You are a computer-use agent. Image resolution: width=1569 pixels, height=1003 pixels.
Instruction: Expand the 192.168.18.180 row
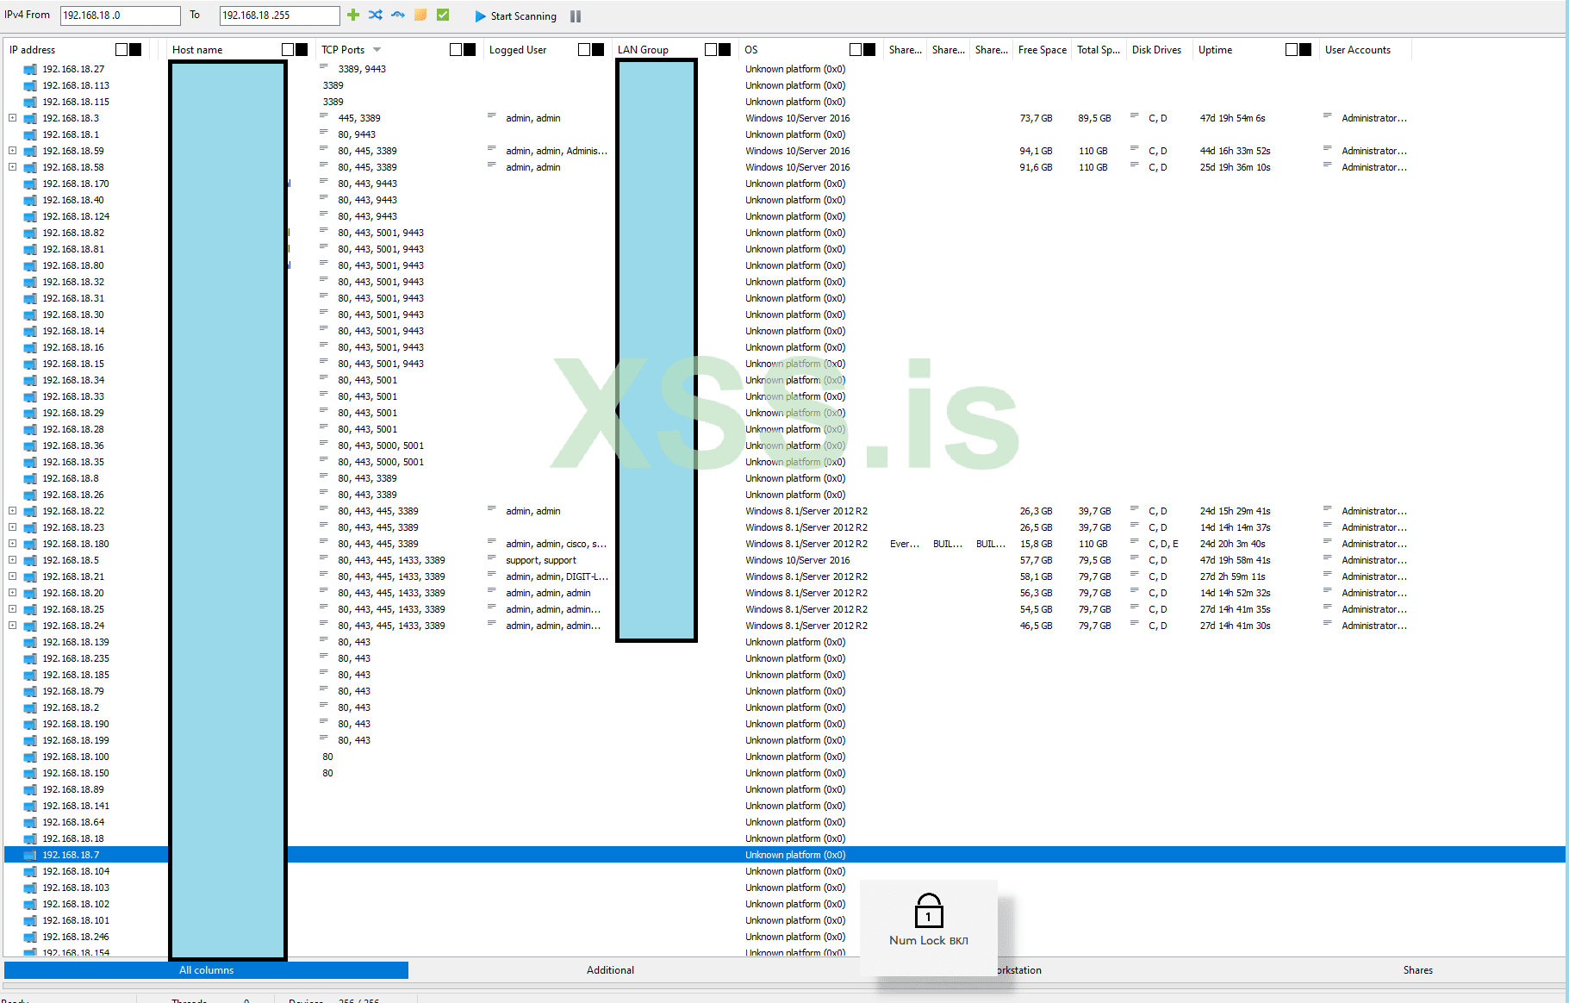[12, 544]
